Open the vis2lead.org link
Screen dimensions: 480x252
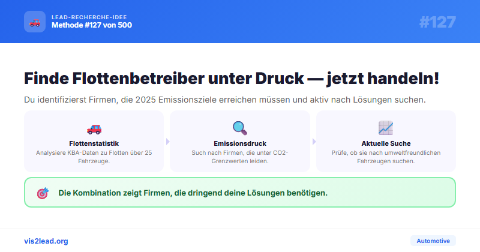click(x=46, y=241)
